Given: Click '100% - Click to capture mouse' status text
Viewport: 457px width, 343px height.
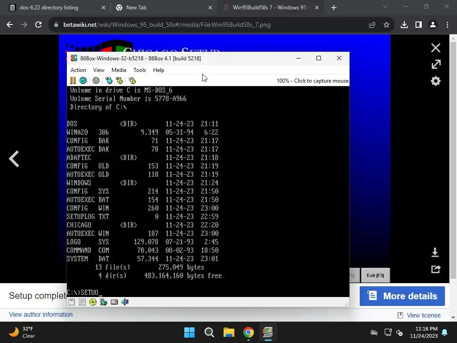Looking at the screenshot, I should (x=312, y=81).
